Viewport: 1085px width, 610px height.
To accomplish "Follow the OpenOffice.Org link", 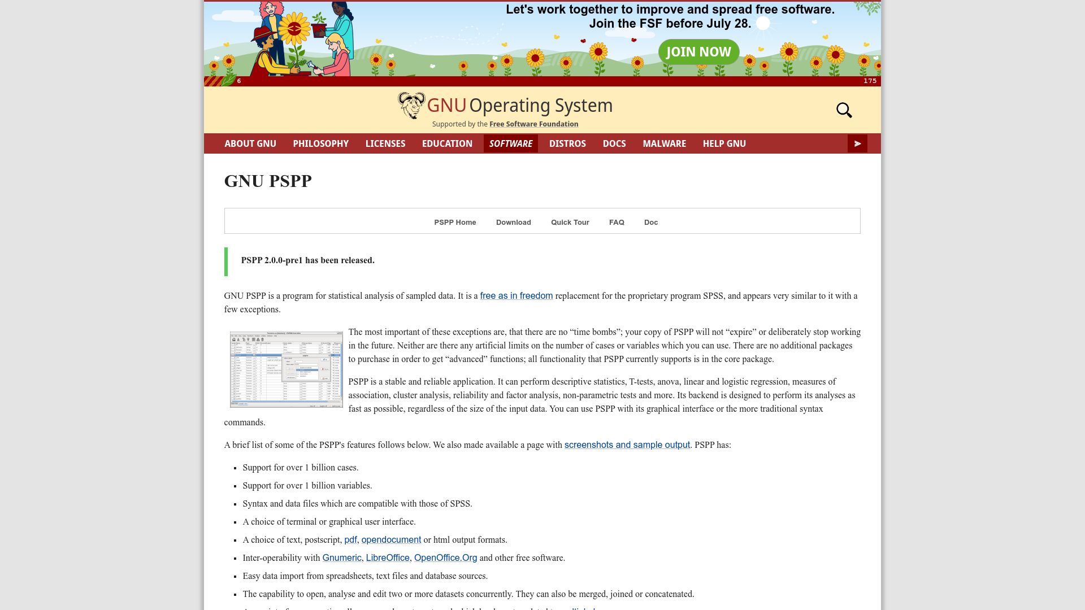I will click(445, 558).
